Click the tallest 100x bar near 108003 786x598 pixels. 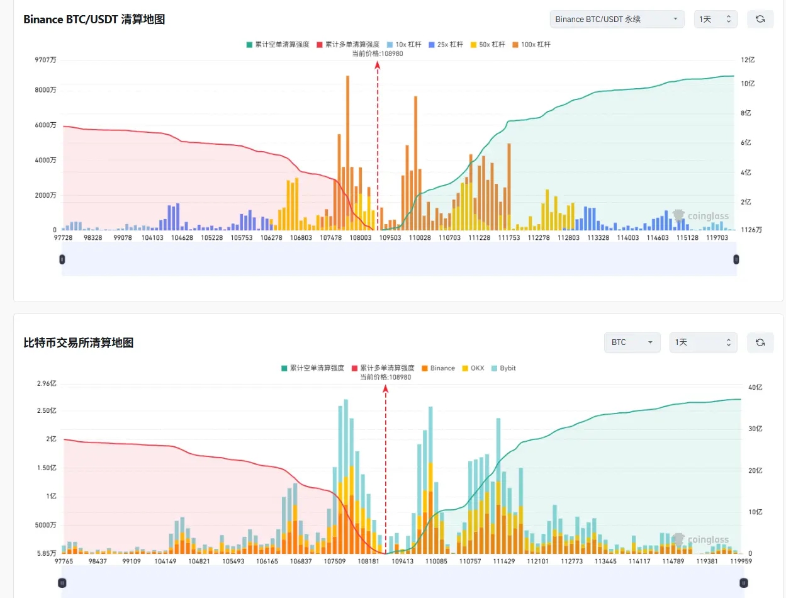pyautogui.click(x=347, y=152)
